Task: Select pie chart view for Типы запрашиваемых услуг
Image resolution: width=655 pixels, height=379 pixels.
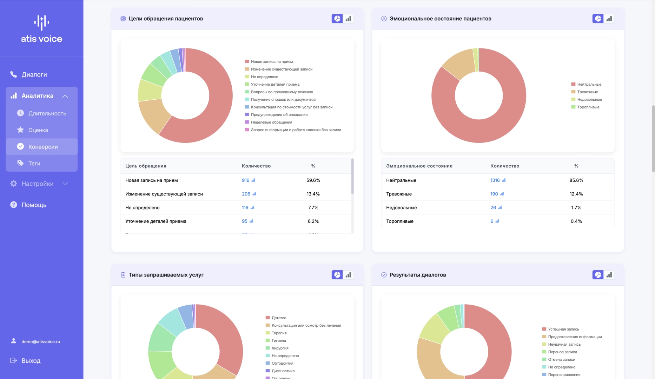Action: click(337, 275)
